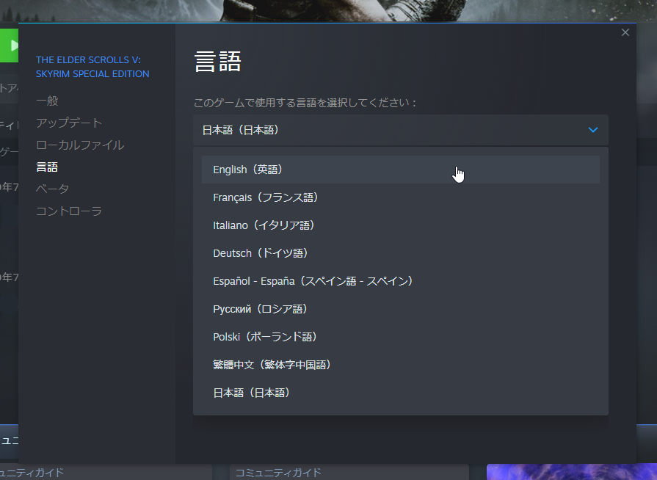Select the 言語 sidebar tab
This screenshot has width=657, height=480.
47,167
